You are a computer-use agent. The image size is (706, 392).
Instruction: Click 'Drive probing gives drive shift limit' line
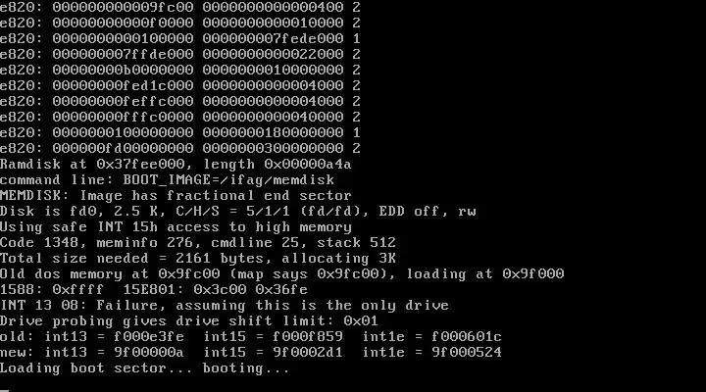(x=188, y=321)
